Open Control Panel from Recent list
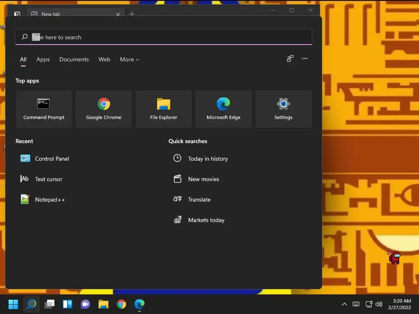This screenshot has width=419, height=314. point(45,159)
